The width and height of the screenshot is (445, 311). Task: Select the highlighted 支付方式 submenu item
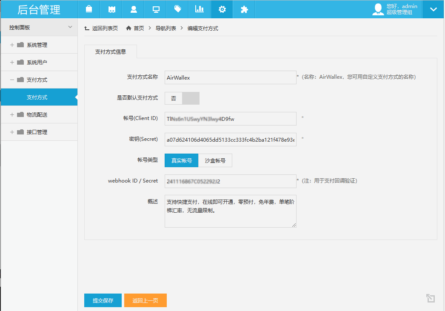tap(39, 97)
